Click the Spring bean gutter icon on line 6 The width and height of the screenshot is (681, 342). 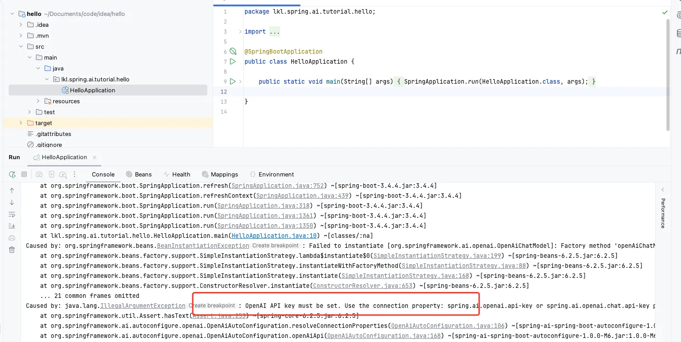(x=233, y=51)
